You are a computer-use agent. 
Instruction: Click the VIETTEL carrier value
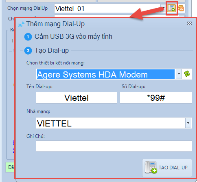pyautogui.click(x=54, y=123)
